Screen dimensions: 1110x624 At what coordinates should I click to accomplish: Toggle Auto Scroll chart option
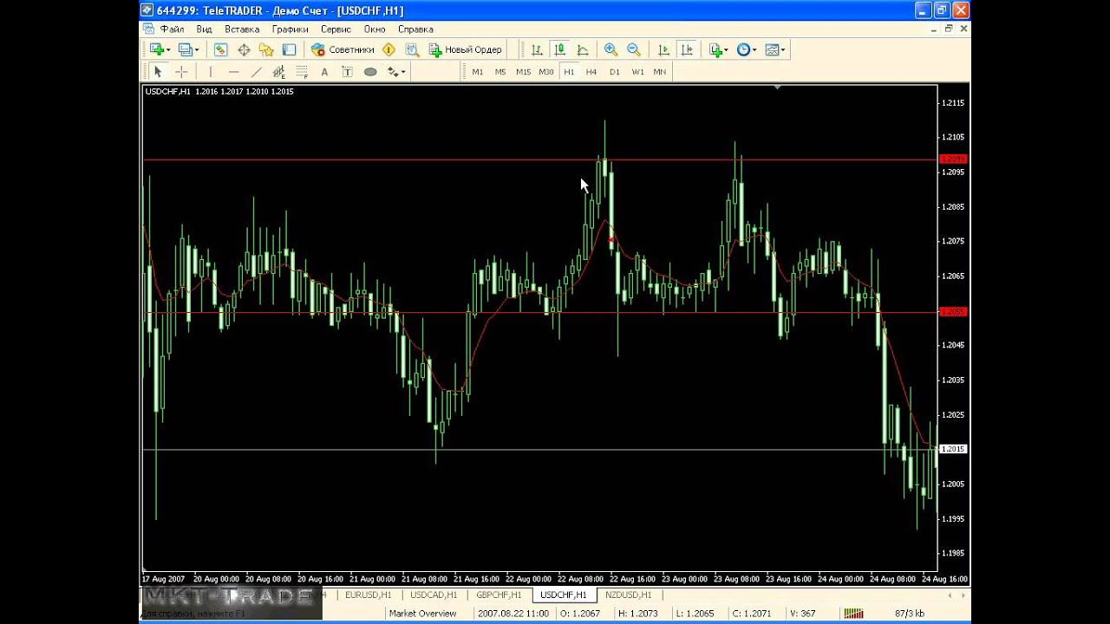coord(663,49)
